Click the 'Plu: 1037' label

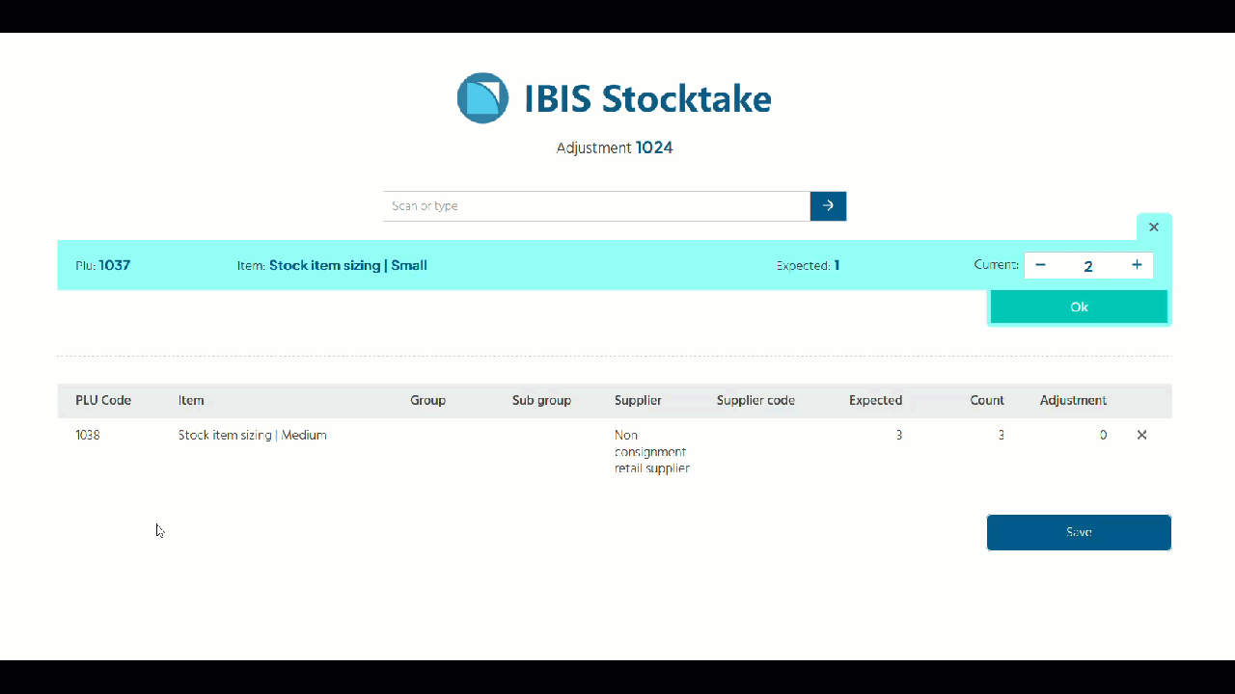(x=102, y=265)
